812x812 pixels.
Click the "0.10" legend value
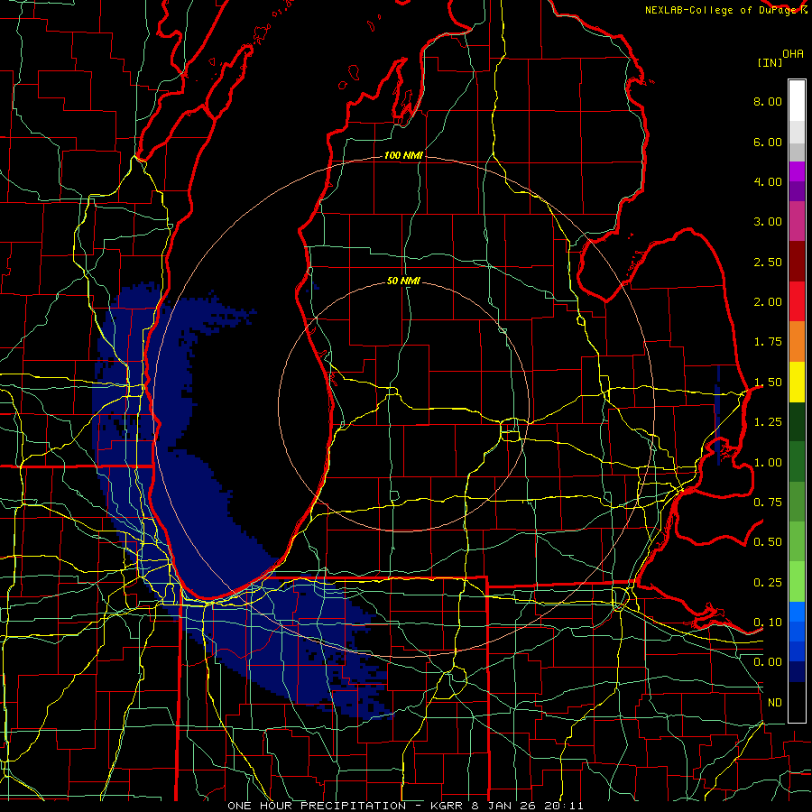(x=768, y=623)
